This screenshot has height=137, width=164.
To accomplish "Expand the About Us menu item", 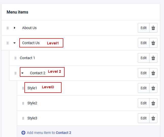I will click(15, 28).
